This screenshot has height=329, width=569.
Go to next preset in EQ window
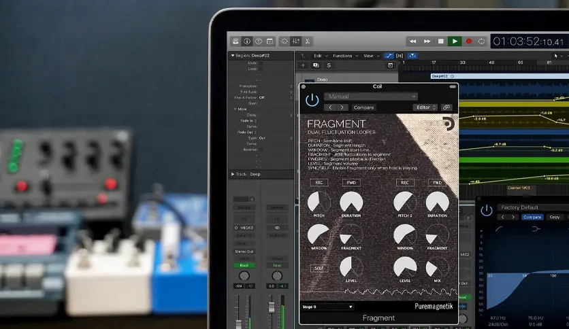[x=513, y=217]
